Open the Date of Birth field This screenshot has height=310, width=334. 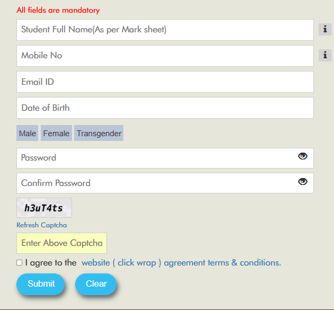point(165,108)
